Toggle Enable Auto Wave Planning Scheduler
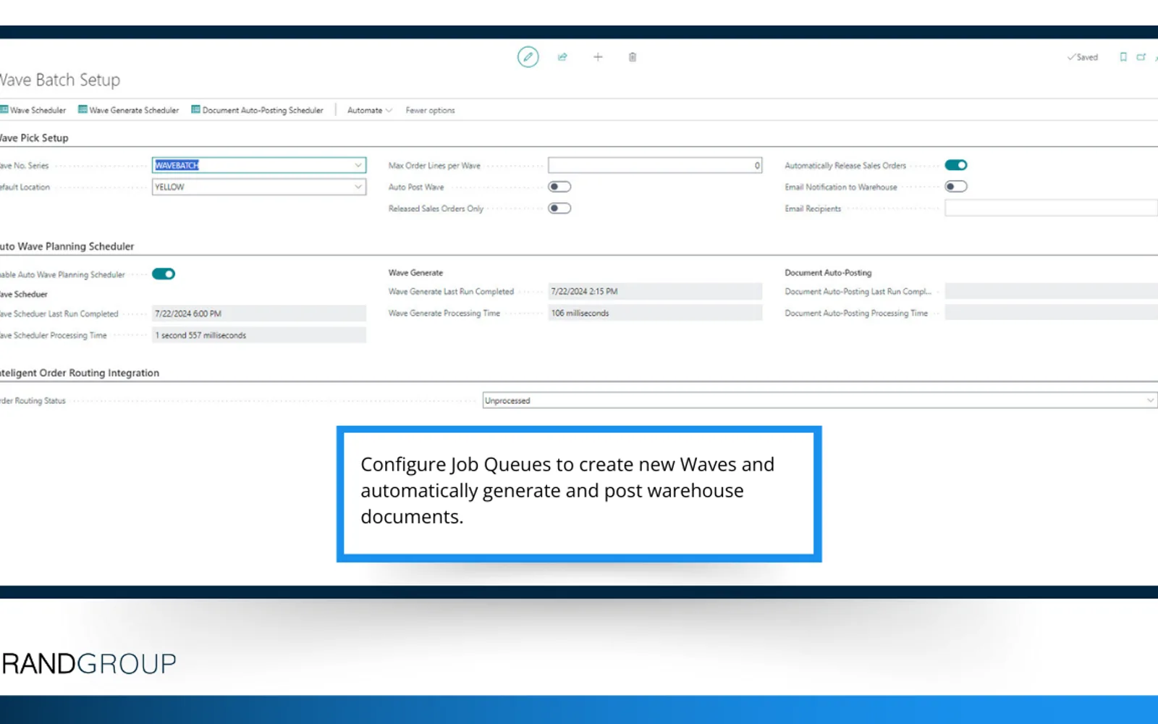The width and height of the screenshot is (1158, 724). (164, 274)
